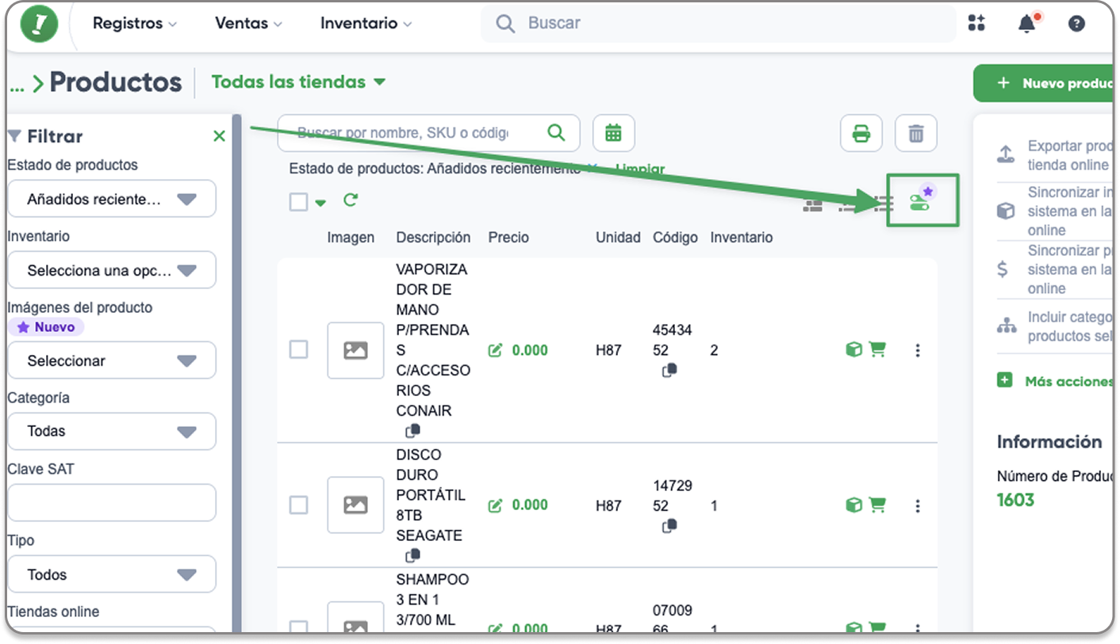This screenshot has width=1120, height=644.
Task: Open the Registros menu
Action: point(134,23)
